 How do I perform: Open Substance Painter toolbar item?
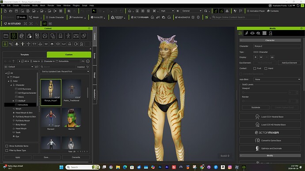(117, 17)
